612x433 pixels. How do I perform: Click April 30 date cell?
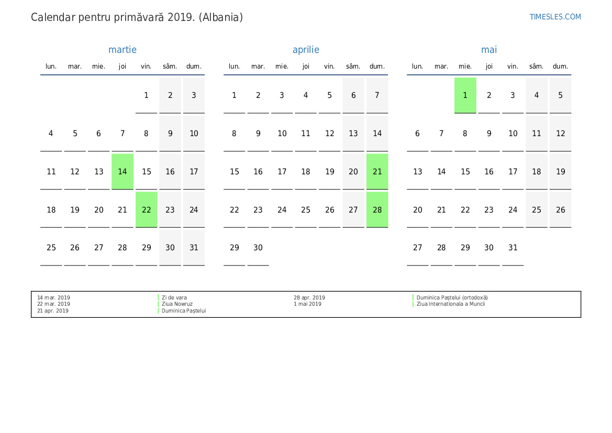pyautogui.click(x=258, y=248)
